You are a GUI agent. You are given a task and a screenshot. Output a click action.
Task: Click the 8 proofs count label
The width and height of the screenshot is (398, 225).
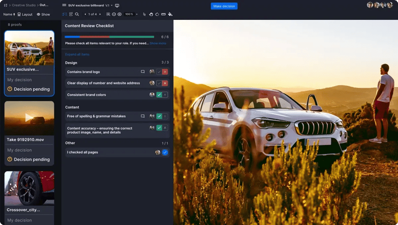(x=15, y=24)
